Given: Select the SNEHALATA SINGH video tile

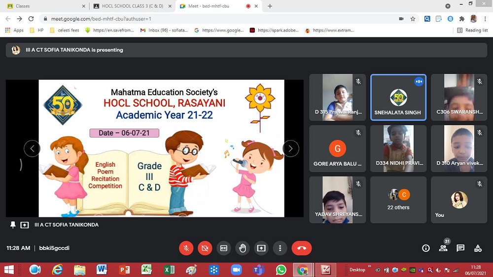Looking at the screenshot, I should 398,97.
